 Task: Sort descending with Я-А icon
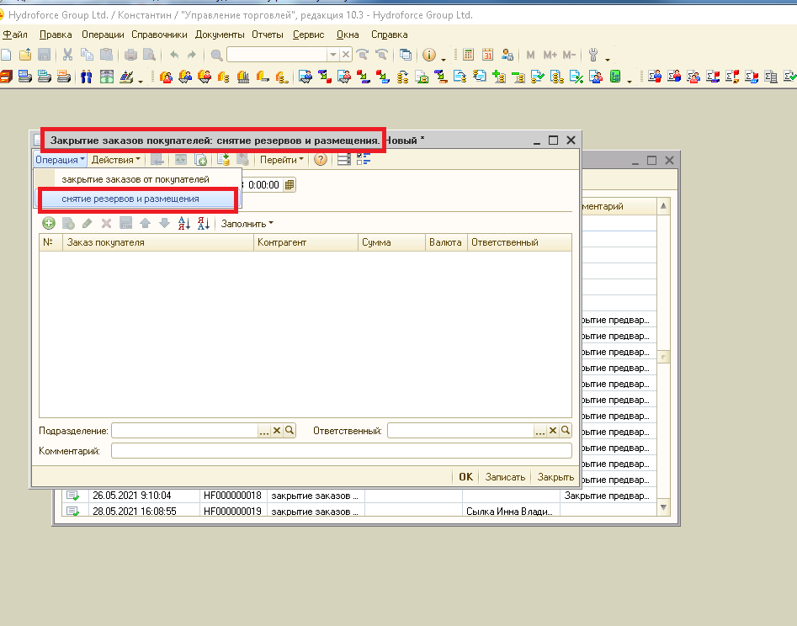click(204, 223)
